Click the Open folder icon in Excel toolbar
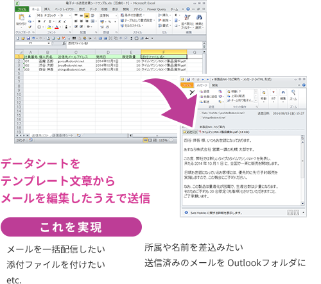321x284 pixels. tap(23, 38)
